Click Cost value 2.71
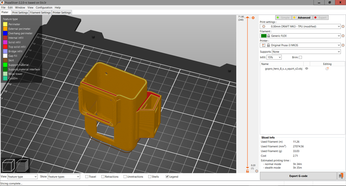 [295, 156]
